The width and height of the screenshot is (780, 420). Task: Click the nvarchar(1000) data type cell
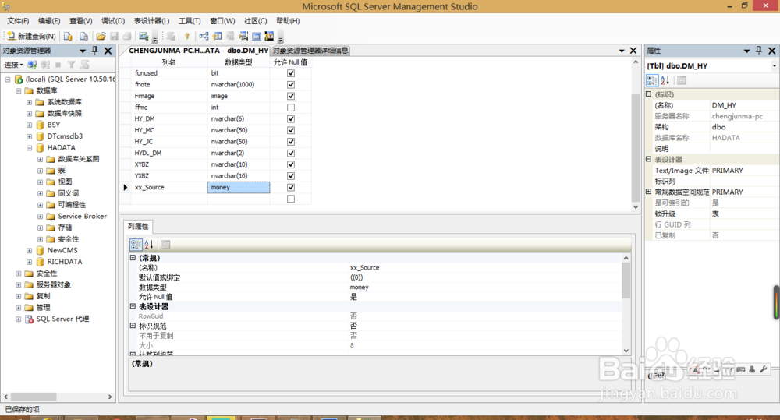point(239,84)
